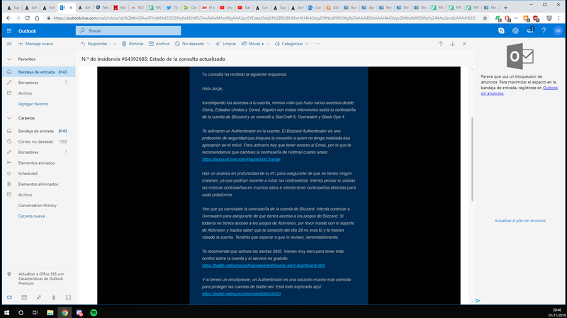Click Carpeta nueva link
The image size is (567, 318).
coord(31,216)
